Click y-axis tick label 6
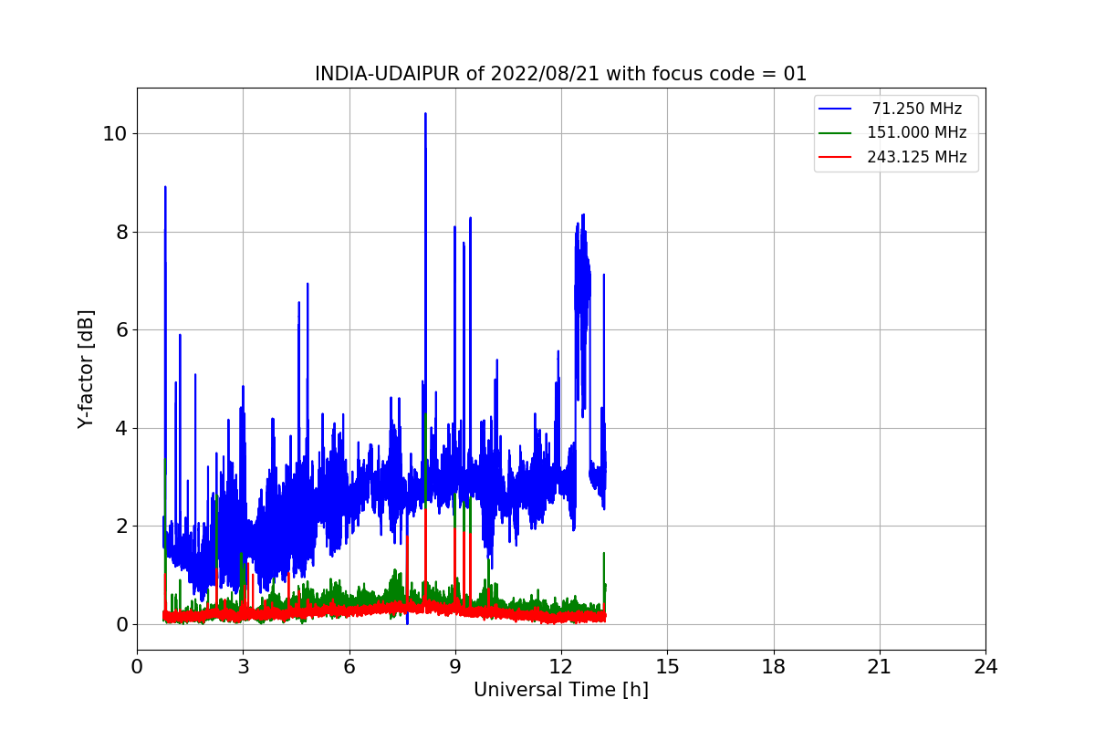1095x730 pixels. pyautogui.click(x=122, y=329)
